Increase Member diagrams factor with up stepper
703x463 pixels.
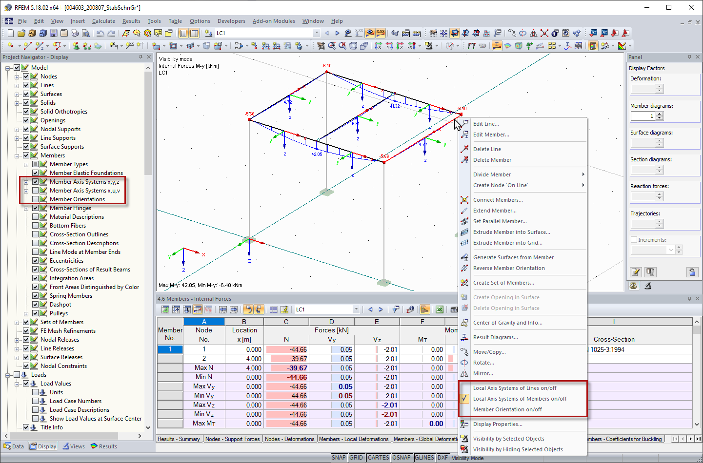coord(660,114)
